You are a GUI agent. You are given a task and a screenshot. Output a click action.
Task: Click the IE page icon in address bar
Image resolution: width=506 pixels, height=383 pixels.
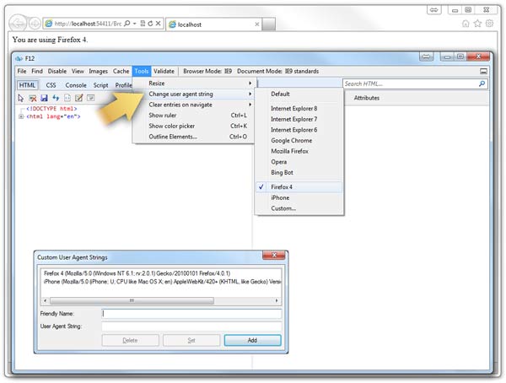pos(49,24)
